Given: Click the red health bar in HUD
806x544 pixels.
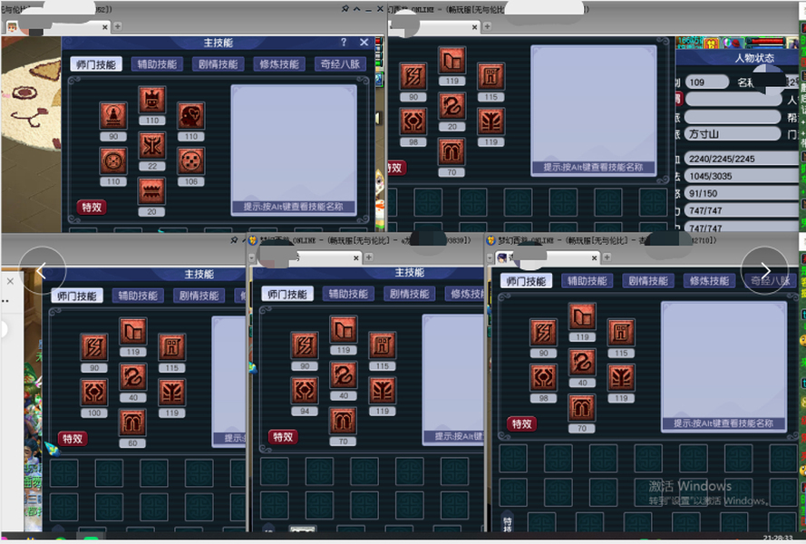Looking at the screenshot, I should point(766,41).
